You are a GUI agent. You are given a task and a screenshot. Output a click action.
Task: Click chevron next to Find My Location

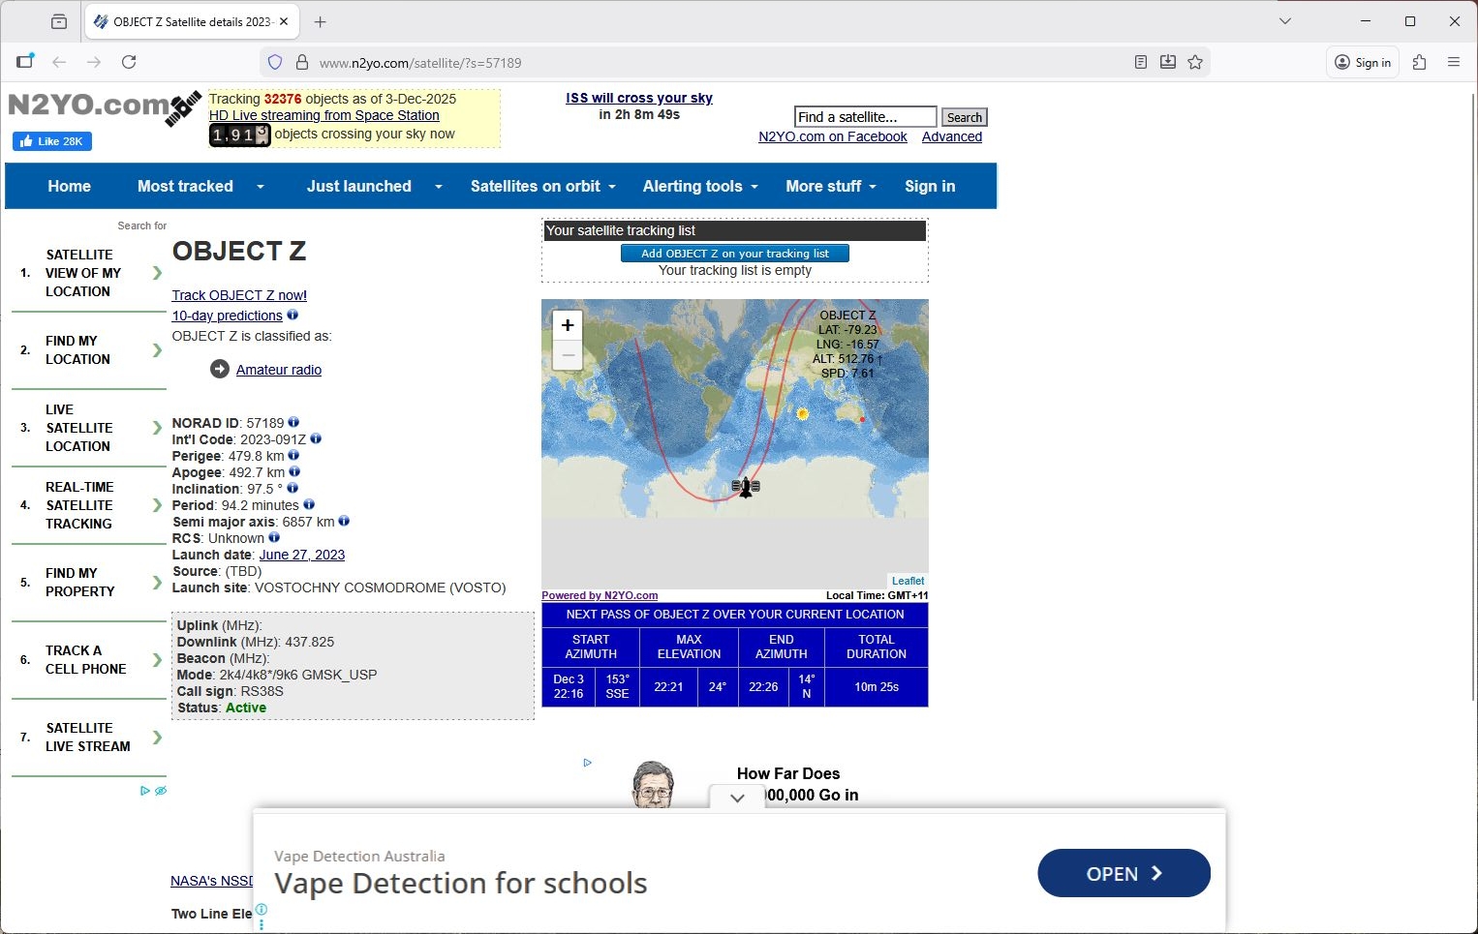(157, 350)
